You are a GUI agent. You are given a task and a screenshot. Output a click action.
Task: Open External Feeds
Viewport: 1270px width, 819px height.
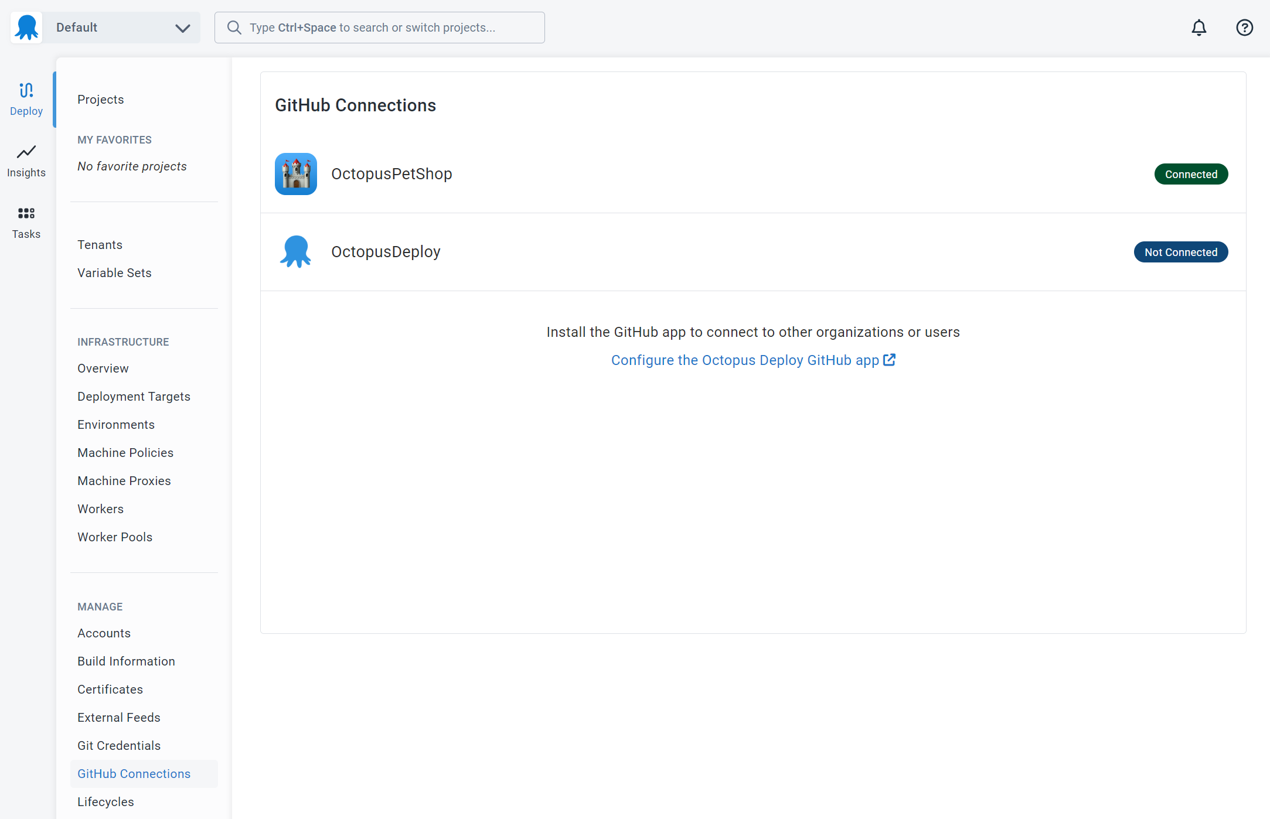(x=119, y=718)
